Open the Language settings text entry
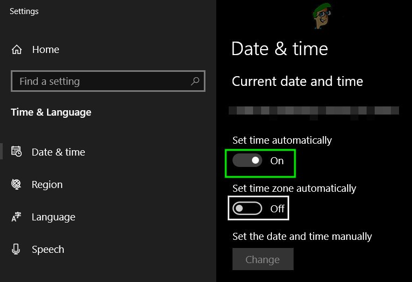Viewport: 412px width, 282px height. click(53, 217)
